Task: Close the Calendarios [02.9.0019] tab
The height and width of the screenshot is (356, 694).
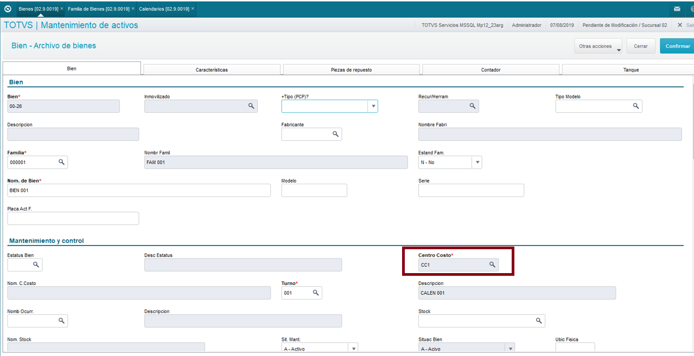Action: pyautogui.click(x=193, y=9)
